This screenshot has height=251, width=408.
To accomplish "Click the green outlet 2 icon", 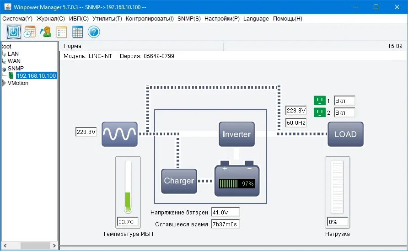I will [x=320, y=112].
